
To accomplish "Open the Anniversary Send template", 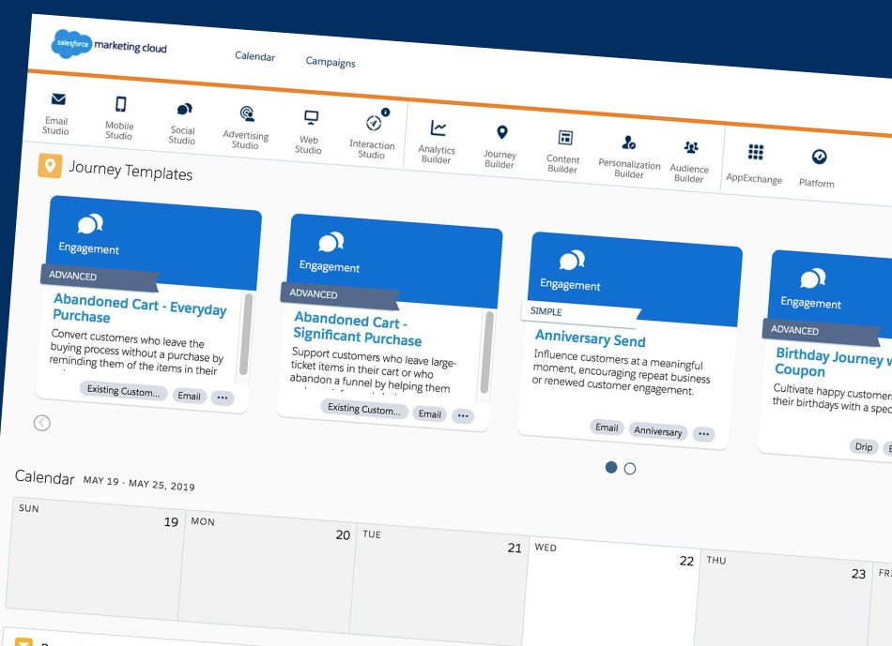I will (x=589, y=338).
